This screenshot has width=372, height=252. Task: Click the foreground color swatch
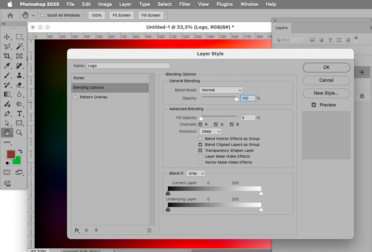11,154
